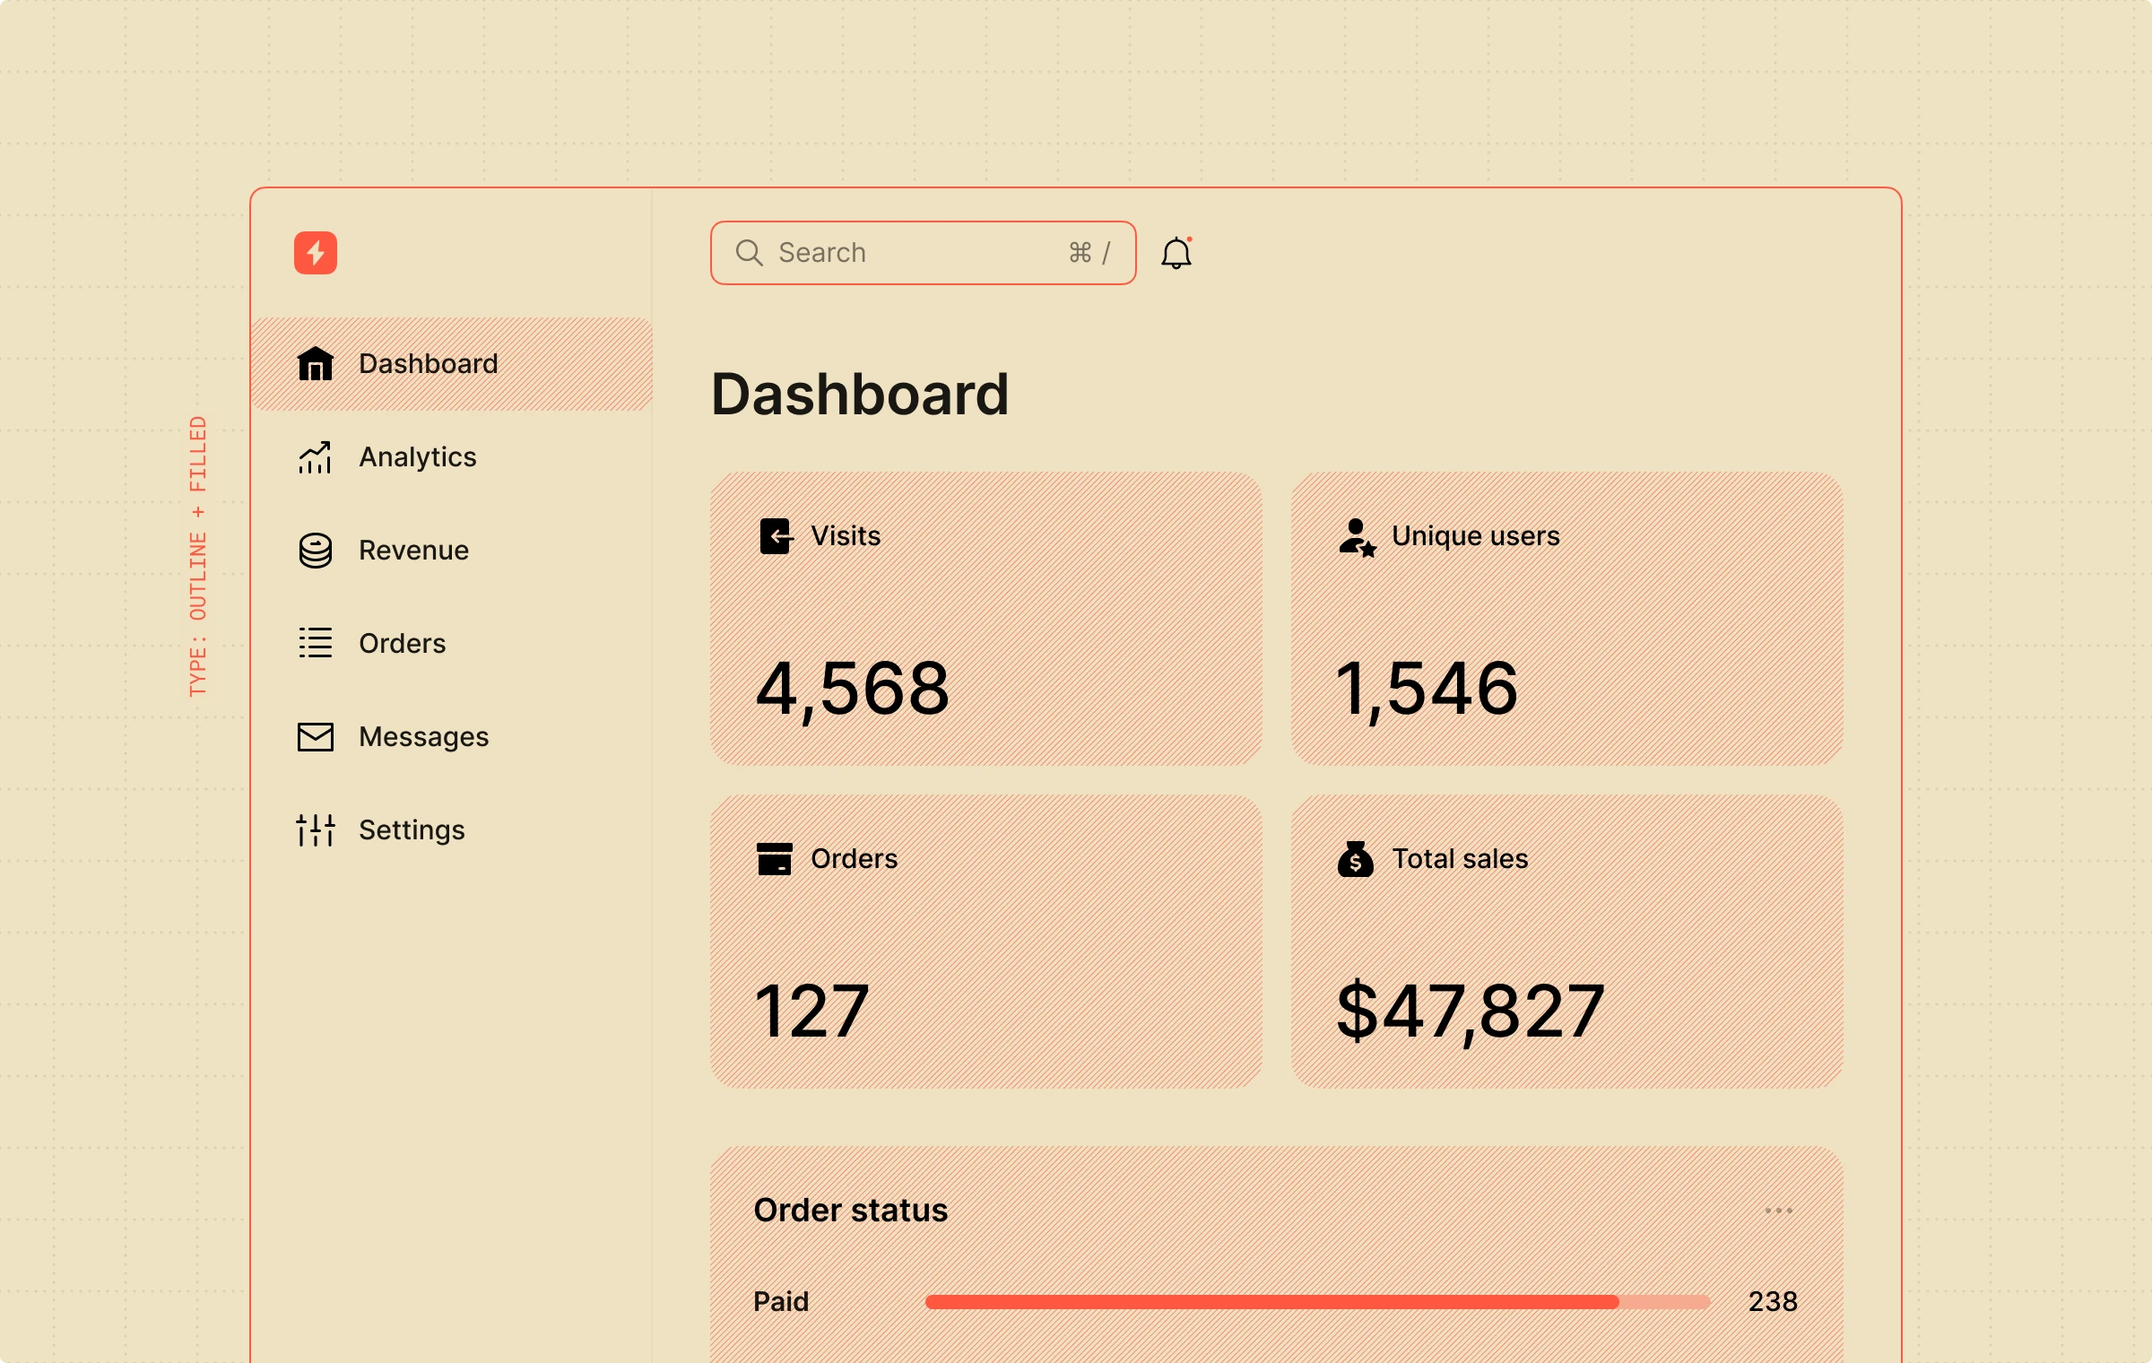Click the Analytics chart icon
This screenshot has height=1363, width=2152.
(316, 457)
